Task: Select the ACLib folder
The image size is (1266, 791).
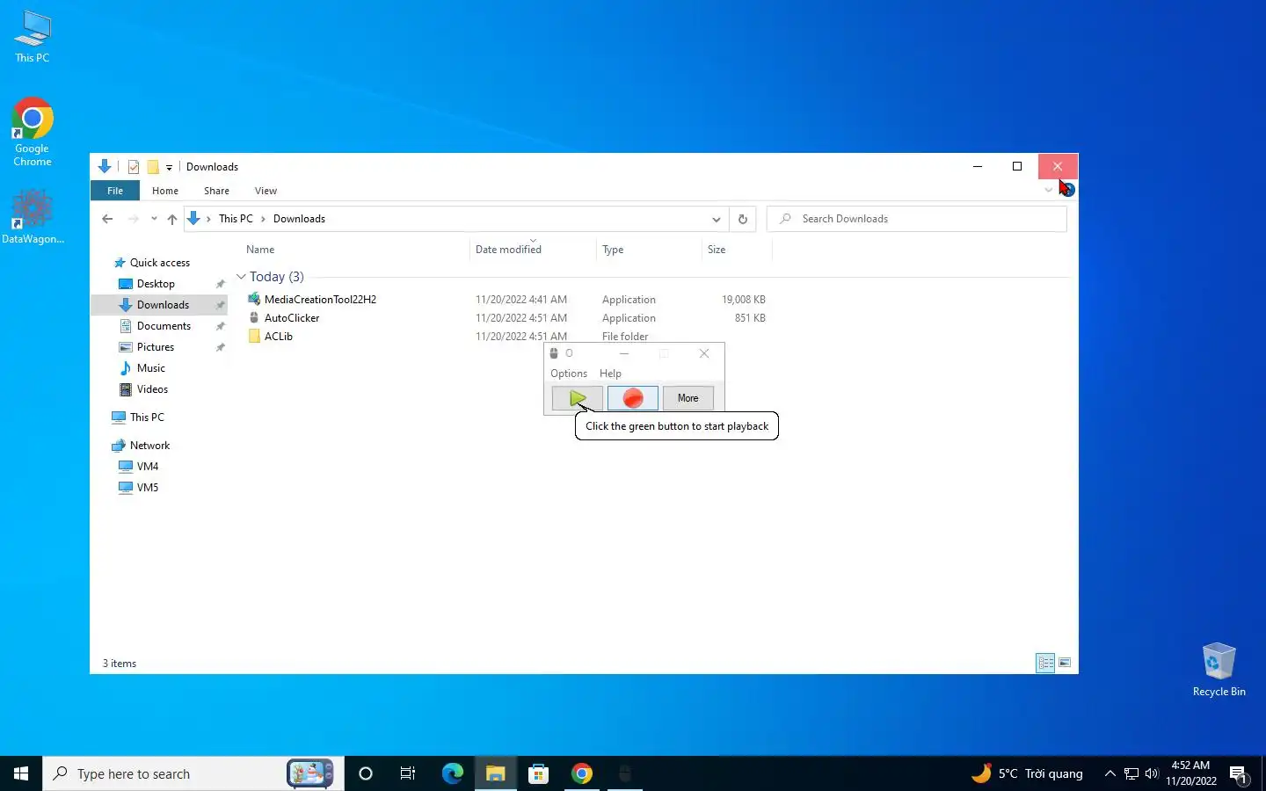Action: click(x=279, y=337)
